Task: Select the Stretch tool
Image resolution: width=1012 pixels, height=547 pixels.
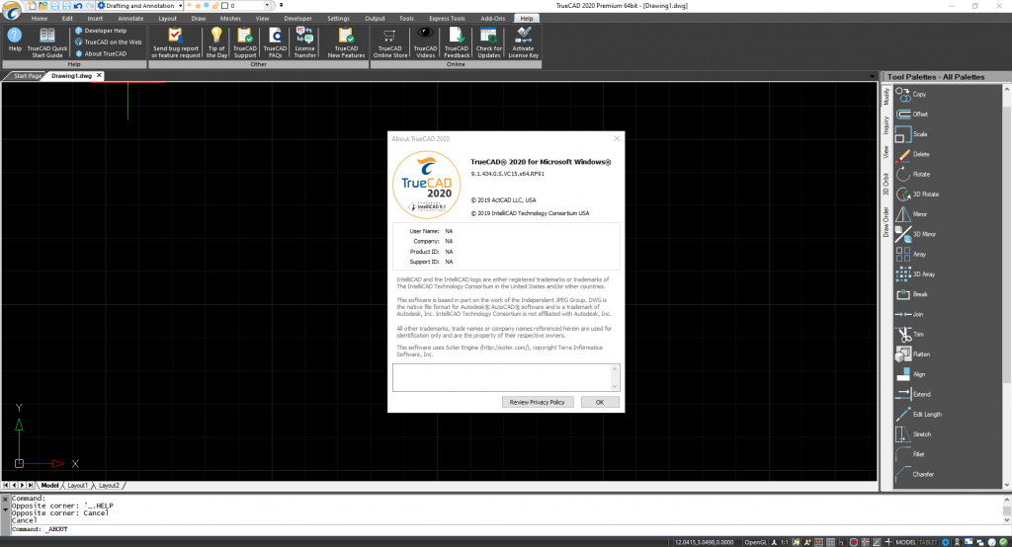Action: coord(914,434)
